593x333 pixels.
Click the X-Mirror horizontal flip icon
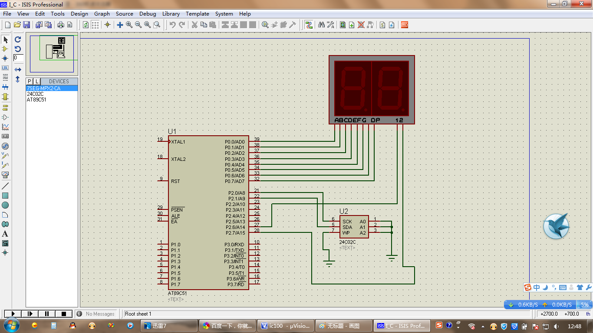(x=18, y=69)
